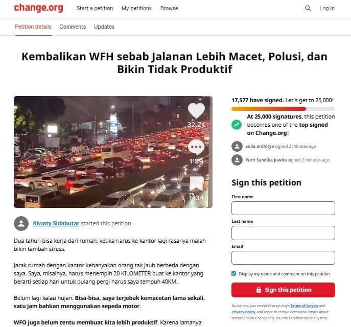Switch to the Updates tab
This screenshot has width=351, height=327.
[x=104, y=27]
